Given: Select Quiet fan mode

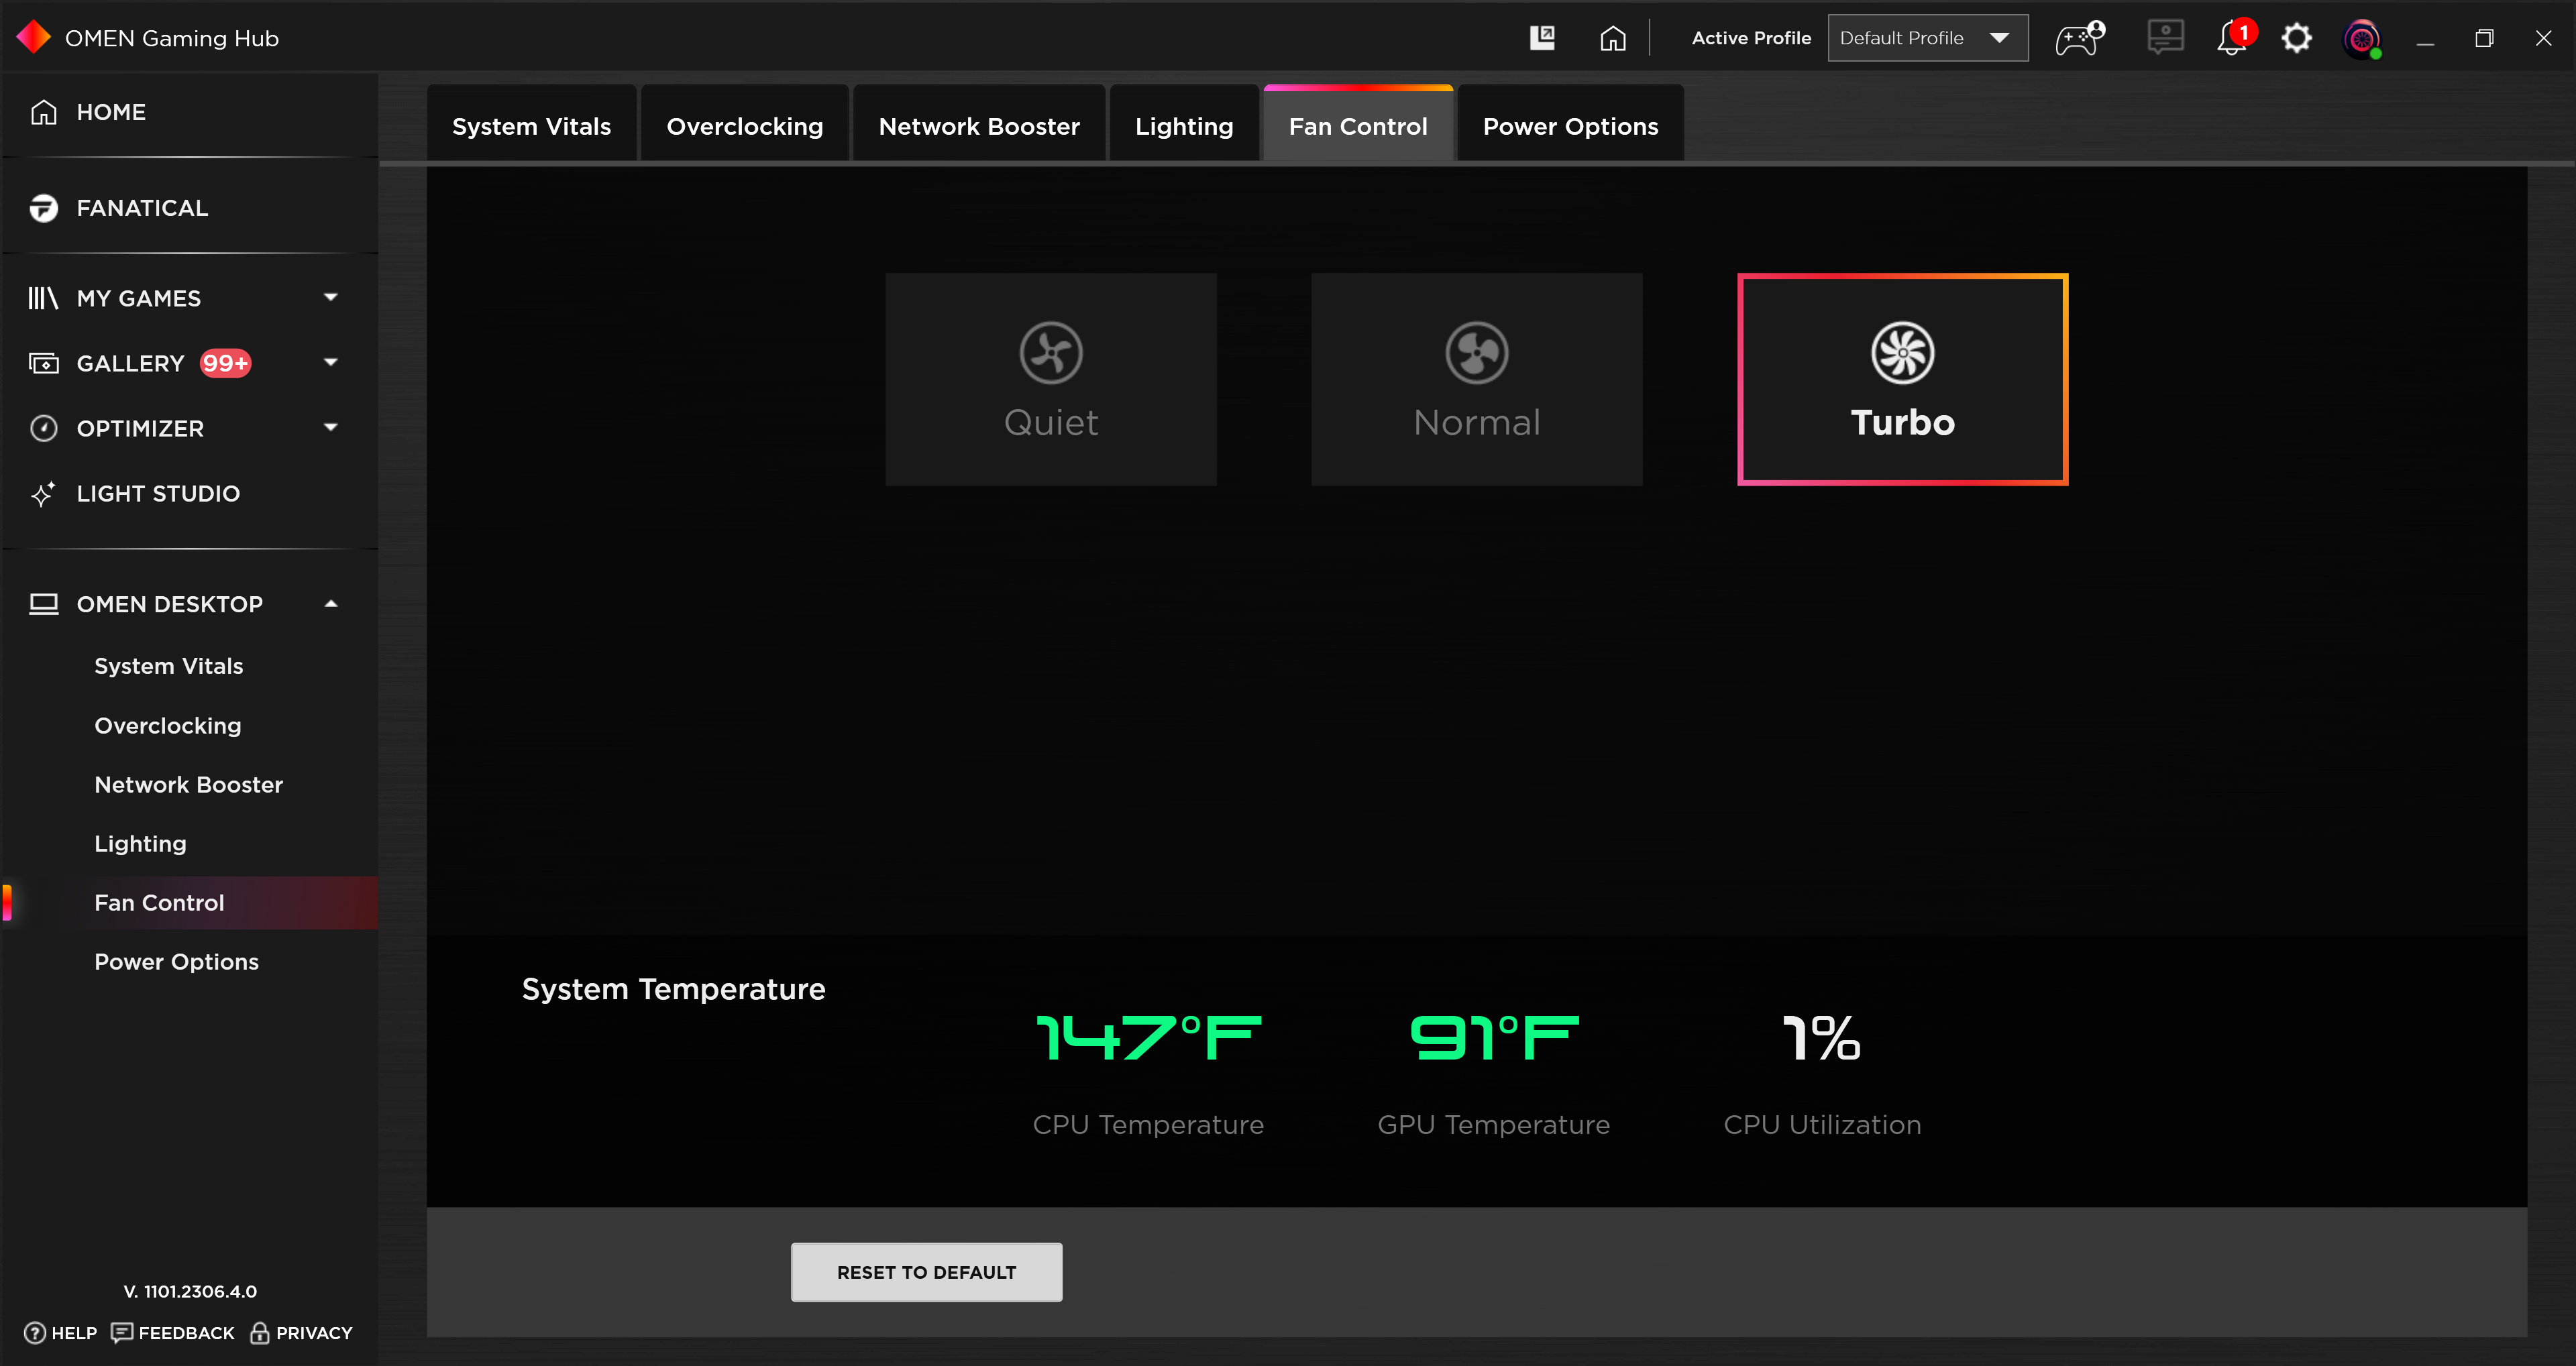Looking at the screenshot, I should (x=1051, y=380).
